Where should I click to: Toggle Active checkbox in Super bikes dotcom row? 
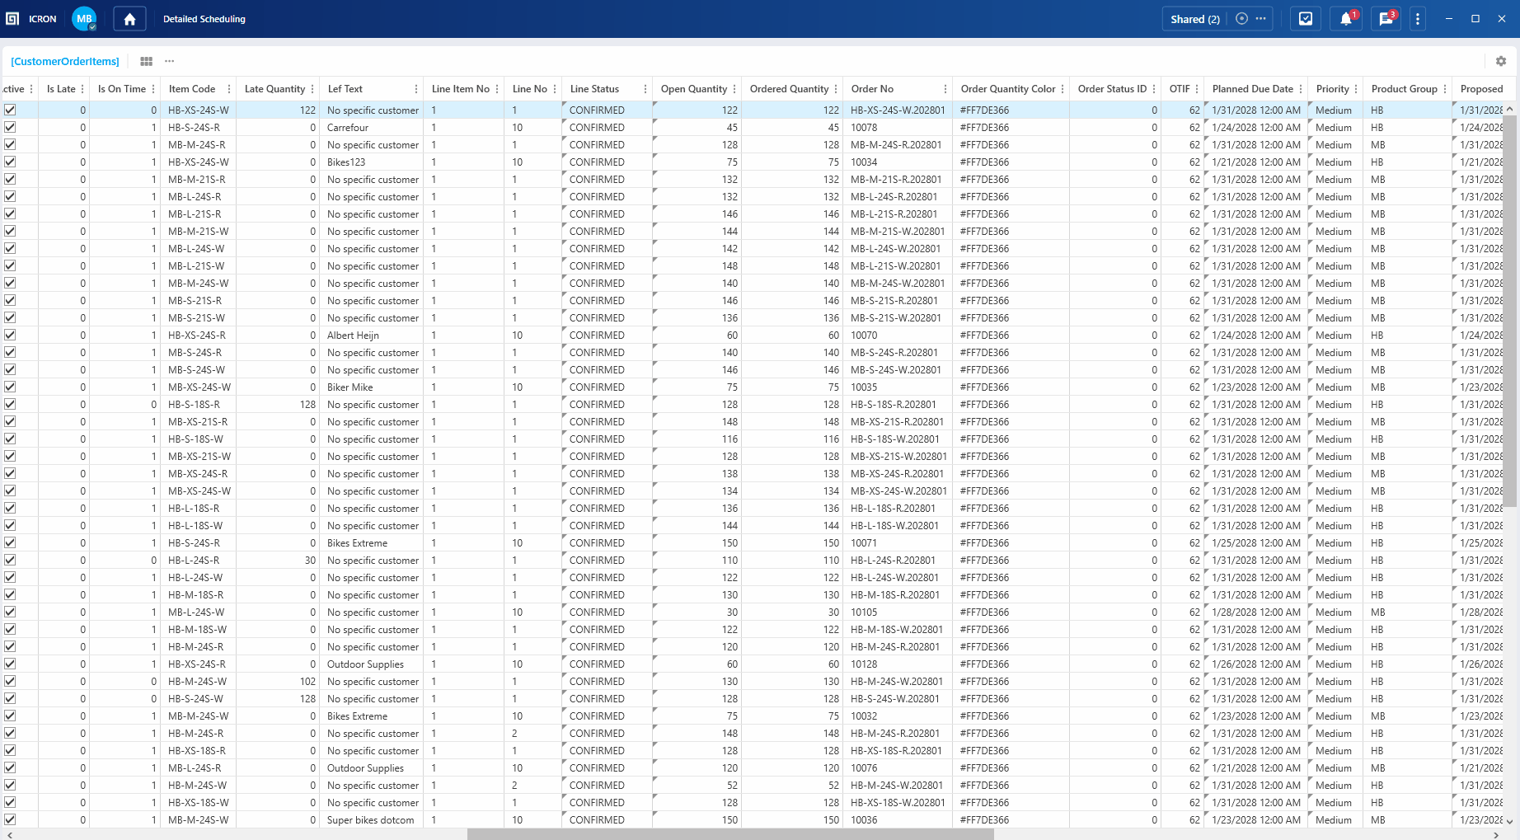pyautogui.click(x=10, y=819)
